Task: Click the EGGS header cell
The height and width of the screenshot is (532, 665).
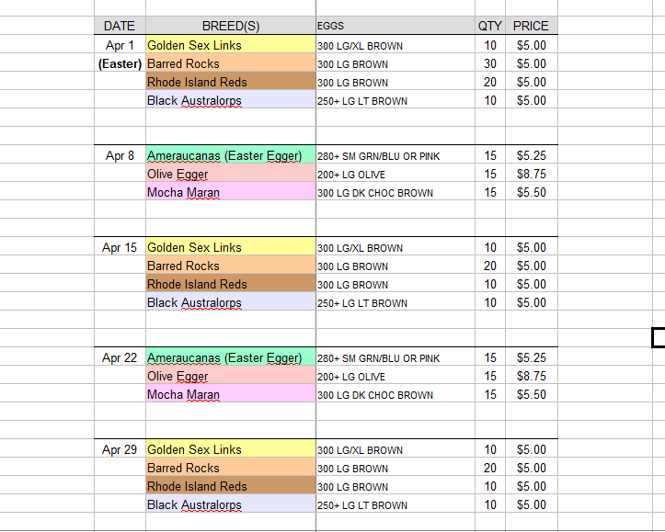Action: pos(396,27)
